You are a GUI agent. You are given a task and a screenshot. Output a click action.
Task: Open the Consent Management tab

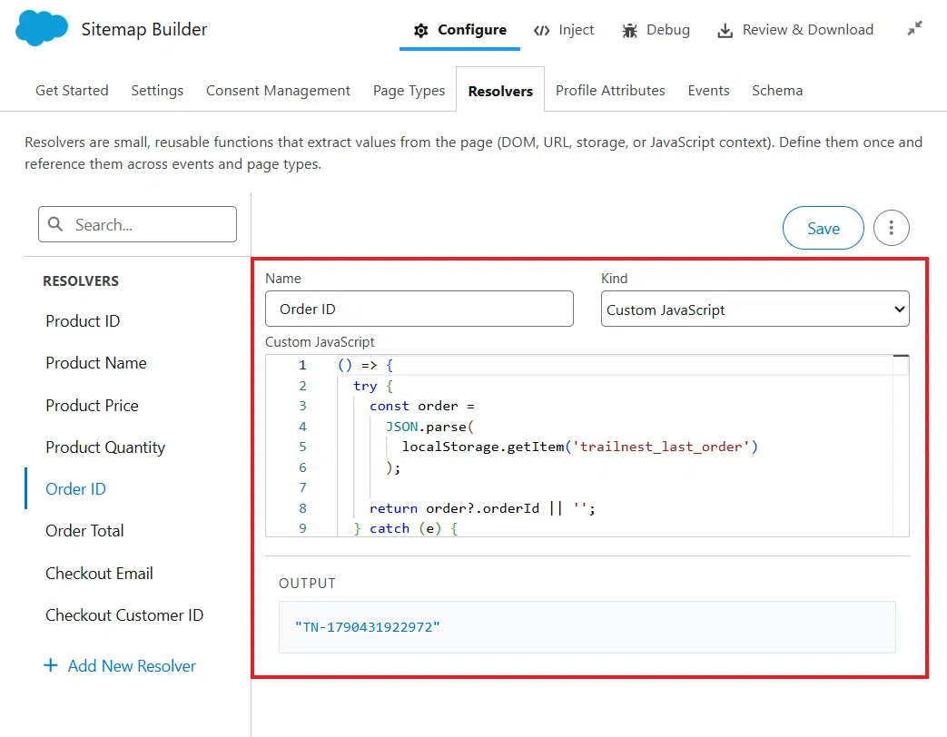coord(278,91)
